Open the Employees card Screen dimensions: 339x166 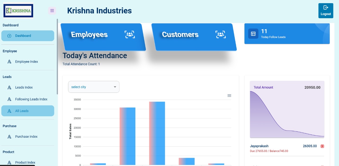coord(89,35)
